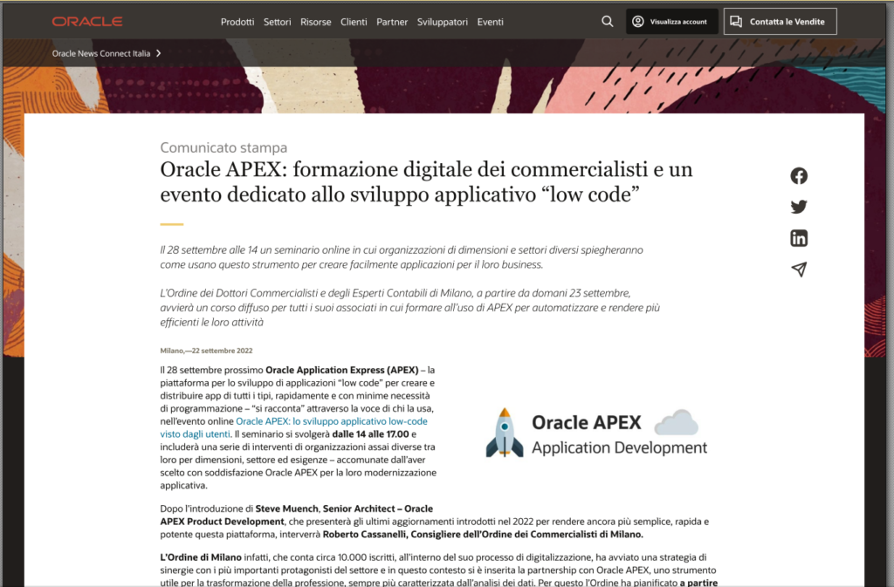The height and width of the screenshot is (587, 894).
Task: Share article on Facebook
Action: (x=799, y=176)
